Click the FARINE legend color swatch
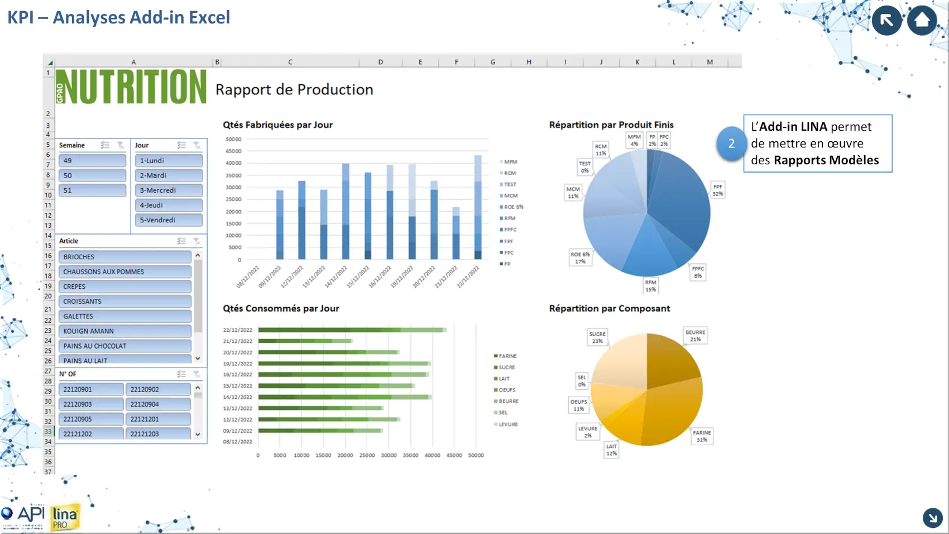Image resolution: width=949 pixels, height=534 pixels. [x=495, y=356]
